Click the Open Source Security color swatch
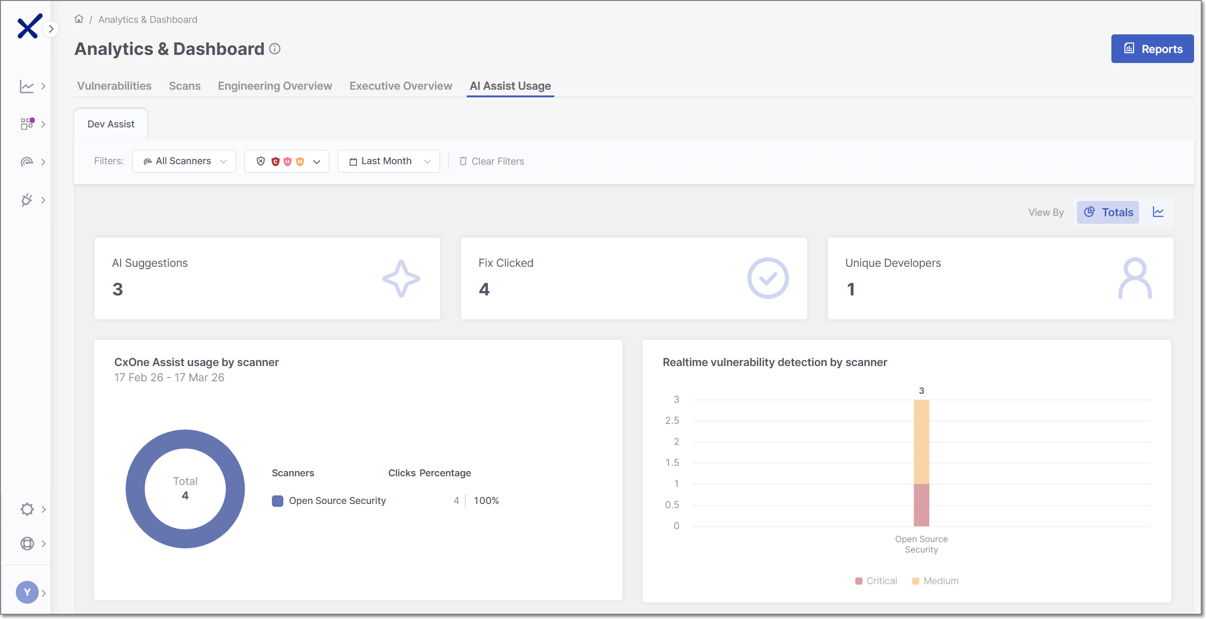1206x619 pixels. point(278,501)
